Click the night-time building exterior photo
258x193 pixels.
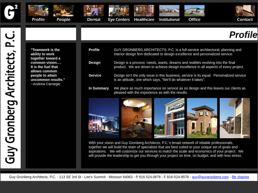click(104, 118)
